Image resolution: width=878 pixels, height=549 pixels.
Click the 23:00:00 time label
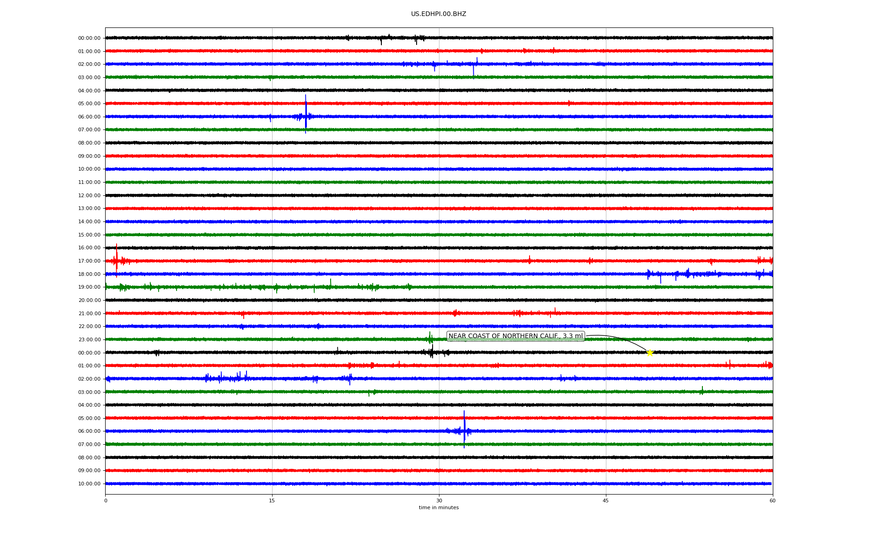tap(89, 339)
